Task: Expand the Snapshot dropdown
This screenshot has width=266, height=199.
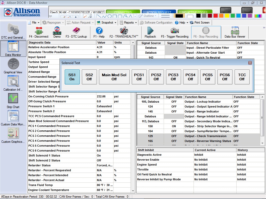Action: point(107,23)
